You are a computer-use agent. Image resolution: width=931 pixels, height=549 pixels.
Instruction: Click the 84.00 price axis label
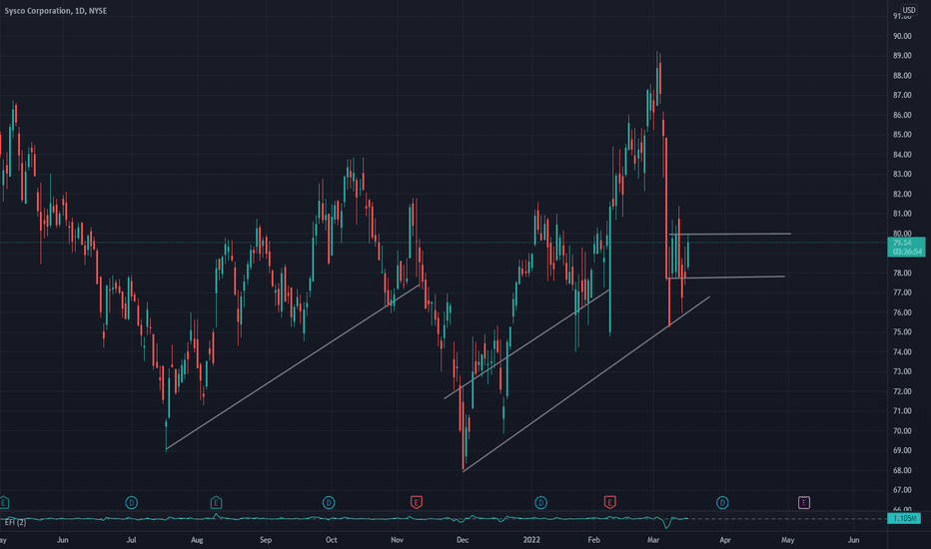click(902, 155)
